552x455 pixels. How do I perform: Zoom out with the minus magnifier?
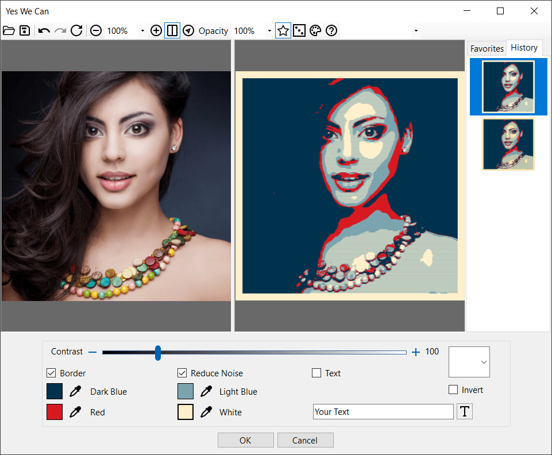click(x=96, y=31)
